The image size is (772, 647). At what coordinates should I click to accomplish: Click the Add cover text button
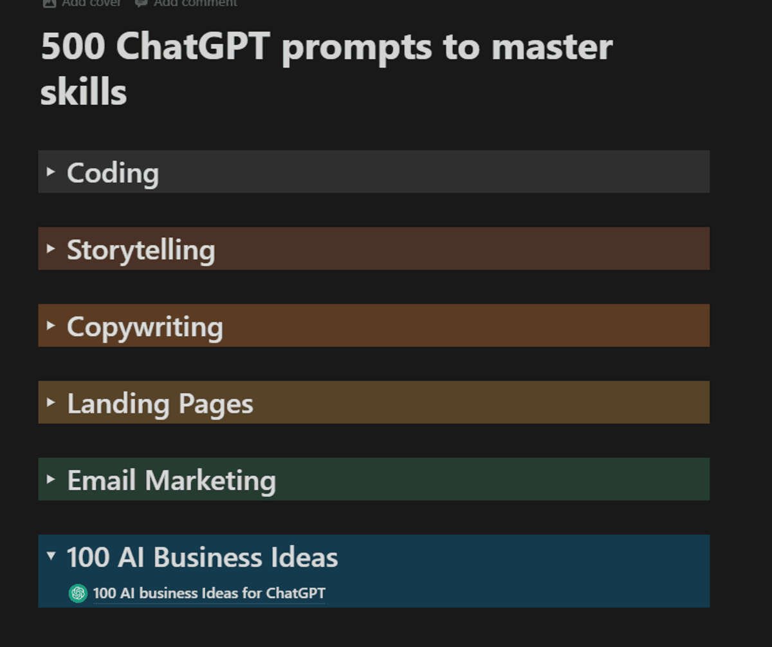coord(91,3)
